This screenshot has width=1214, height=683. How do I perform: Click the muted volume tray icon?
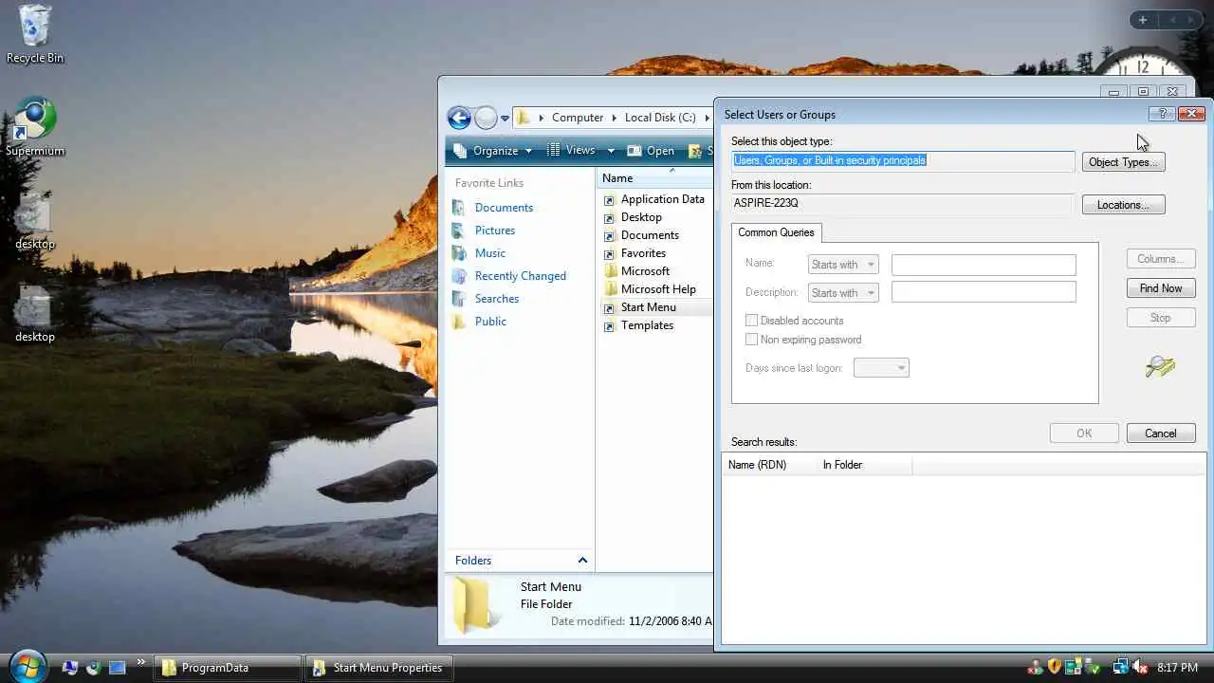(x=1140, y=668)
